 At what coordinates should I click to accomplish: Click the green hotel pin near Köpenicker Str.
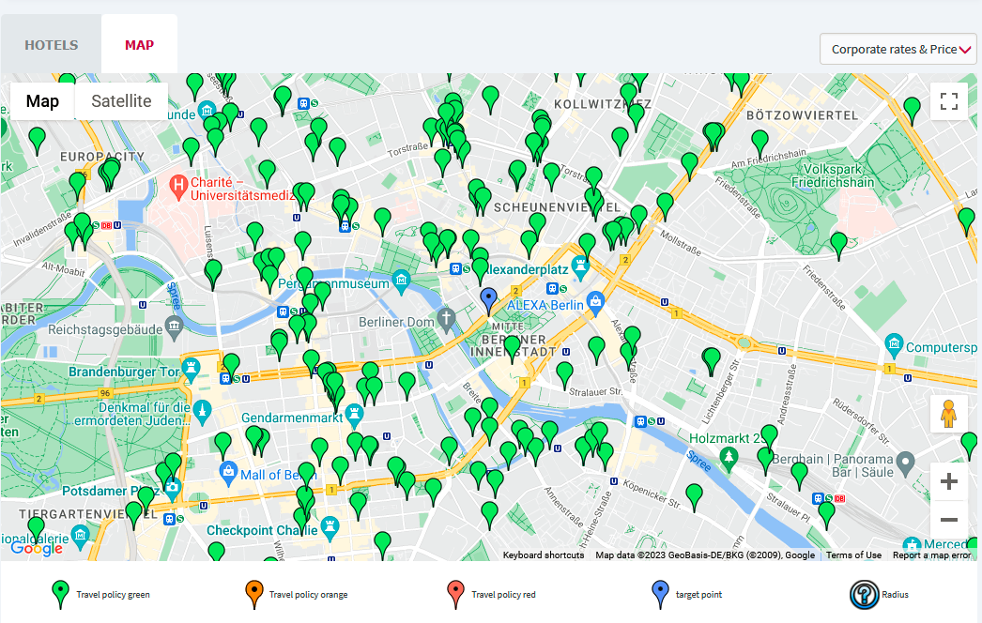tap(694, 497)
